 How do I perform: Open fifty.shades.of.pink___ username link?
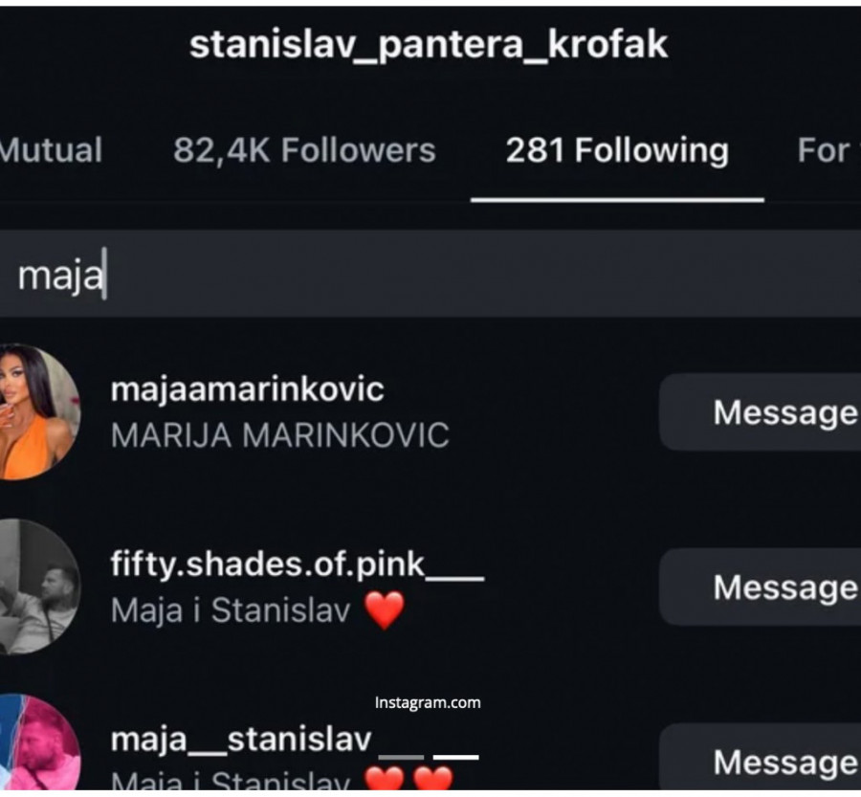[x=298, y=565]
